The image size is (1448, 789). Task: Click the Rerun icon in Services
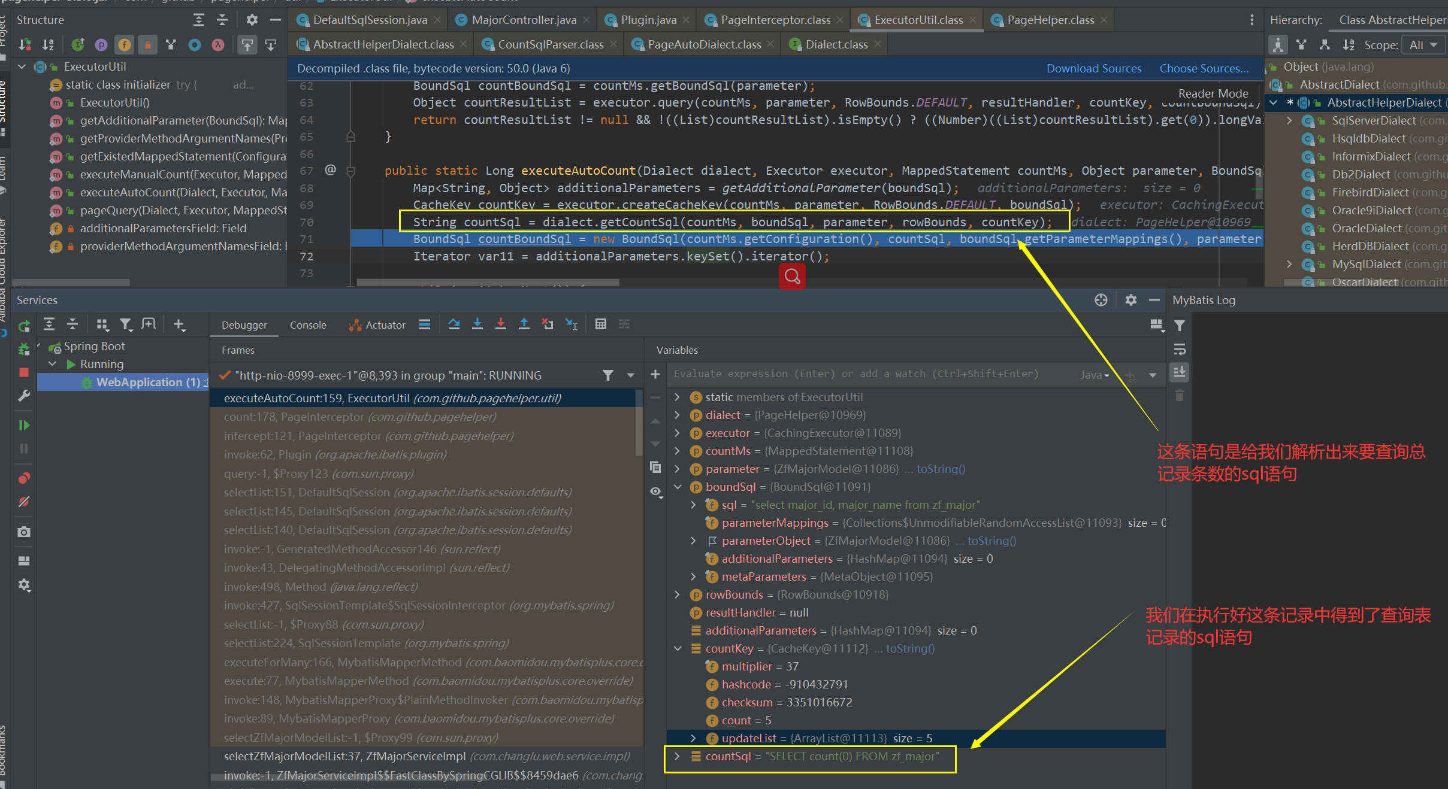[x=24, y=326]
